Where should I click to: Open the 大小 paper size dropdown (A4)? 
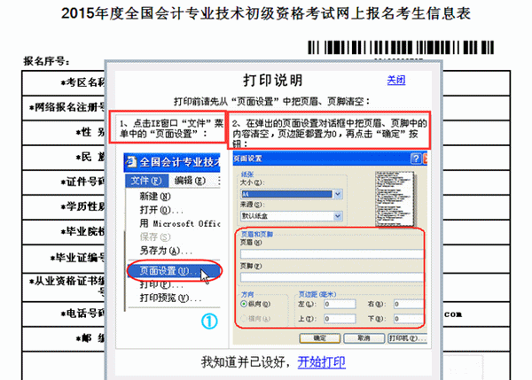tap(336, 193)
